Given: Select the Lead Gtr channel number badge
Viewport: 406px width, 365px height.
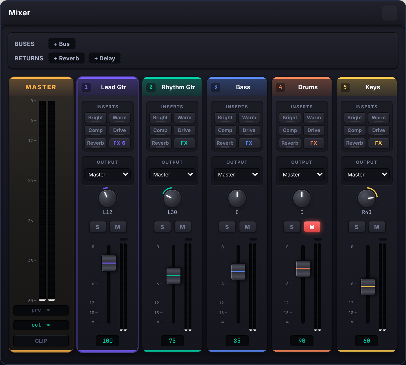Looking at the screenshot, I should tap(86, 87).
